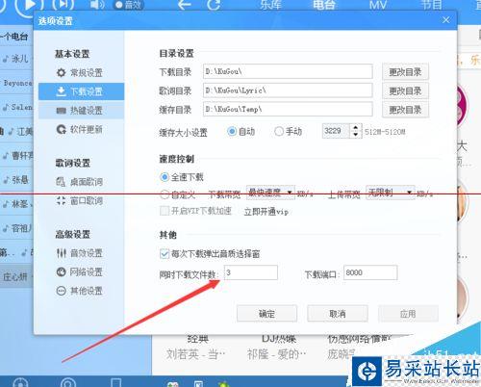Click 刘若英 station under 经典
Viewport: 481px width, 387px height.
[195, 354]
